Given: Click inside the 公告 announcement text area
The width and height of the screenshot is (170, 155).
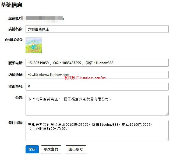Looking at the screenshot, I should (97, 105).
